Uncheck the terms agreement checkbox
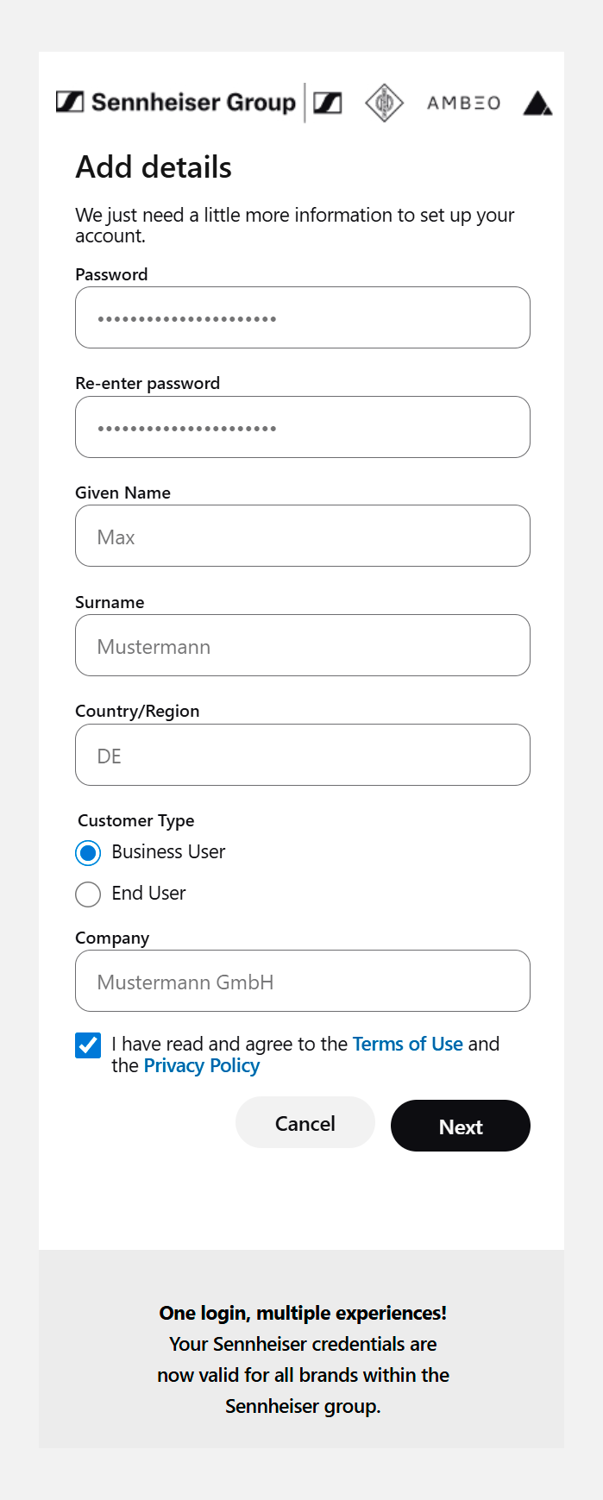Image resolution: width=603 pixels, height=1500 pixels. click(88, 1045)
